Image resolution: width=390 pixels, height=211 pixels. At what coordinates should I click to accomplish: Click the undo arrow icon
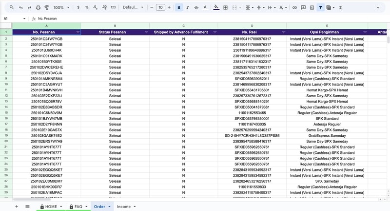pos(21,8)
